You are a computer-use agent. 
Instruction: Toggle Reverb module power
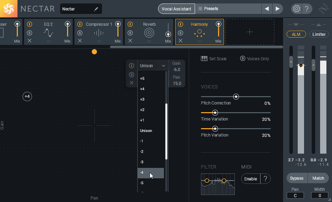130,24
